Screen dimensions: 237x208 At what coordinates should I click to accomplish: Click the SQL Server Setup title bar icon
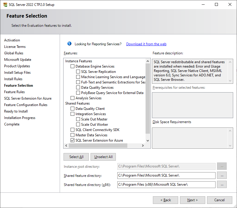tap(5, 4)
